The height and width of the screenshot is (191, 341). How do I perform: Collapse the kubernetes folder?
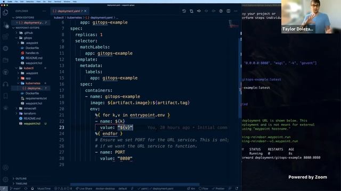coord(33,83)
